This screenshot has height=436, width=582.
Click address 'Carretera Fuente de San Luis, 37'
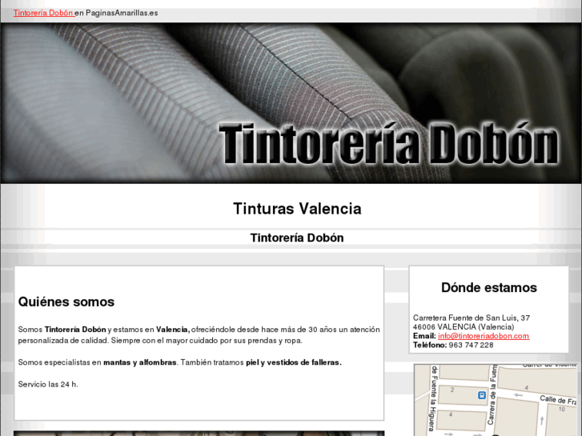tap(472, 318)
